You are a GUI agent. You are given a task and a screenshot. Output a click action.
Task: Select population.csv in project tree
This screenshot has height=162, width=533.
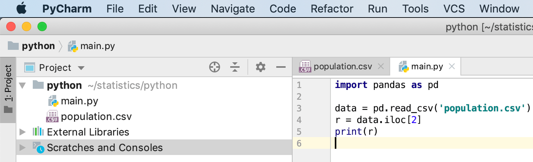(96, 116)
